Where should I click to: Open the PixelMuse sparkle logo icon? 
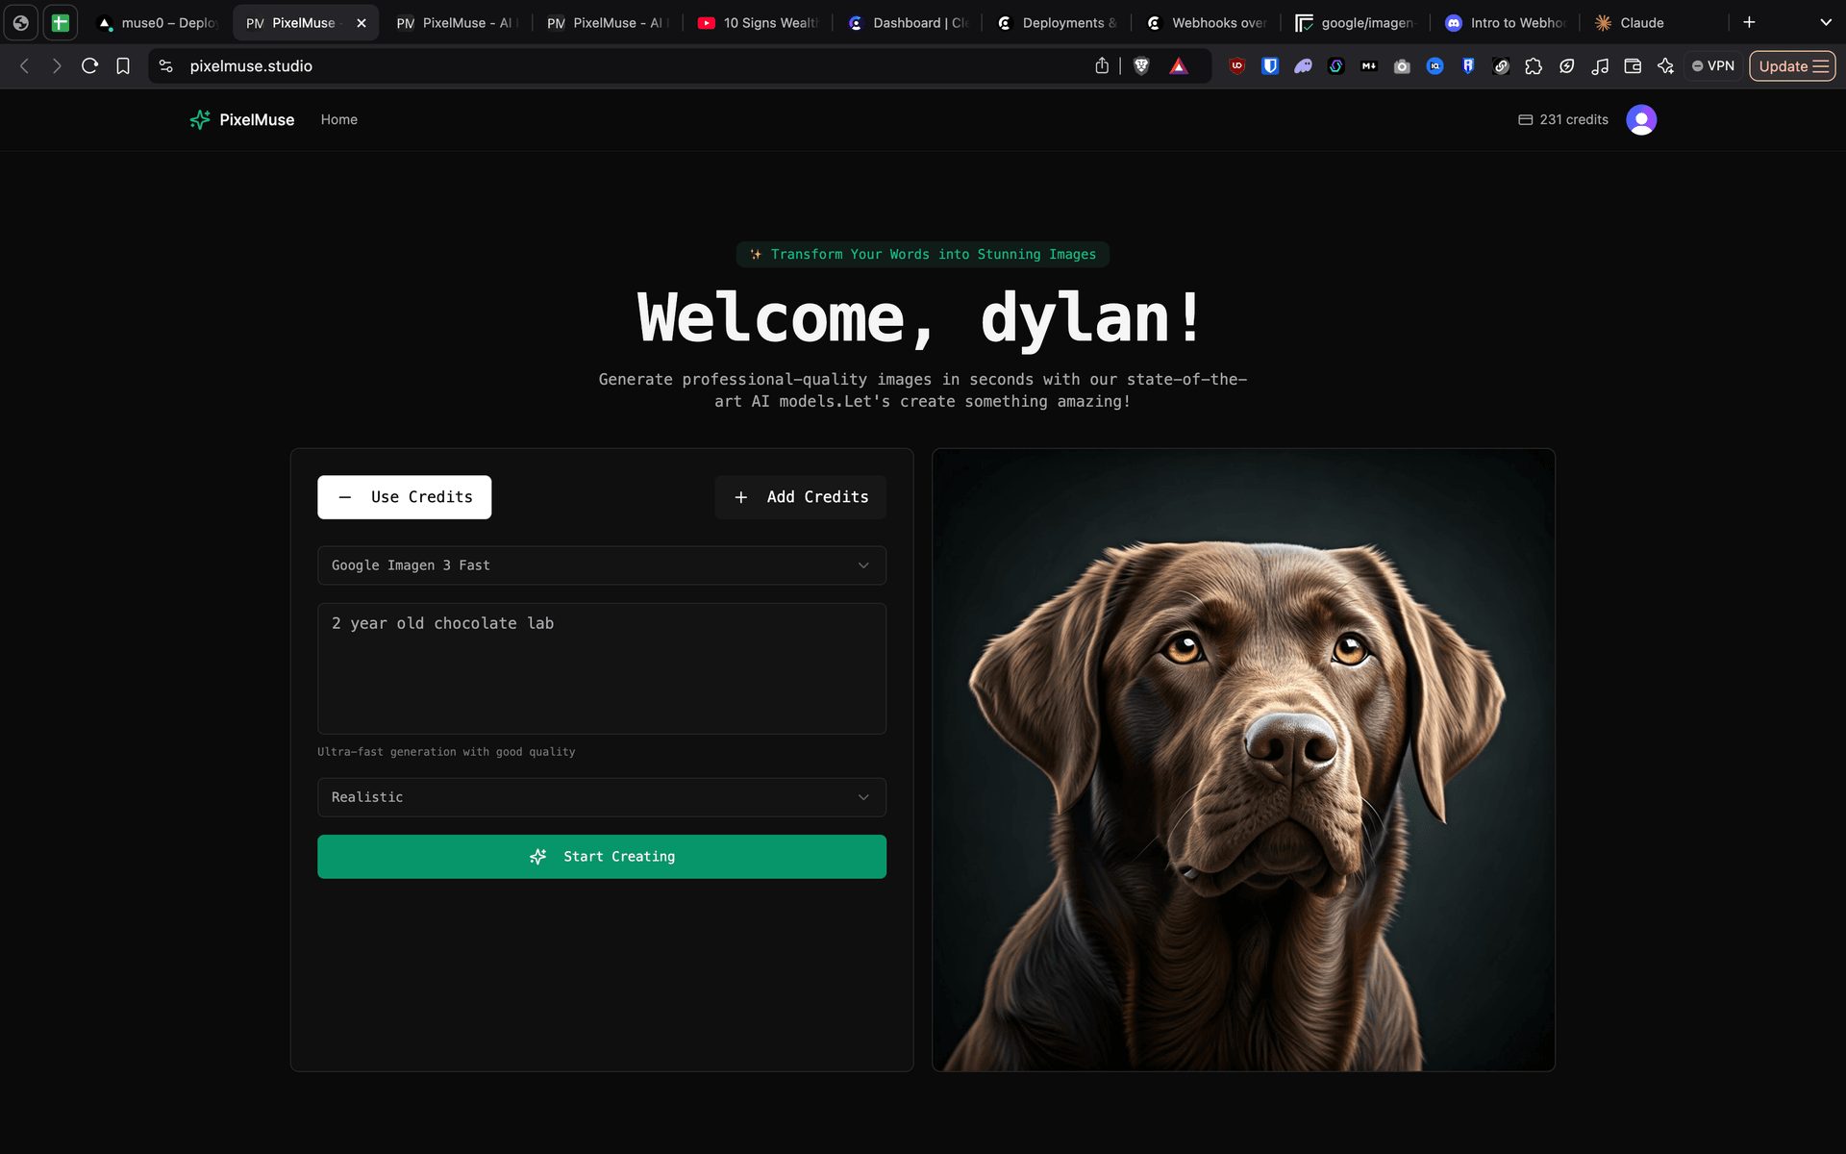[200, 119]
